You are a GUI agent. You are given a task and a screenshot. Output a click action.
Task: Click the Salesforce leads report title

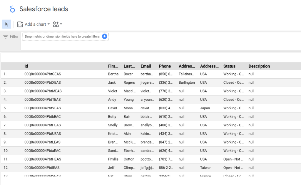click(44, 9)
